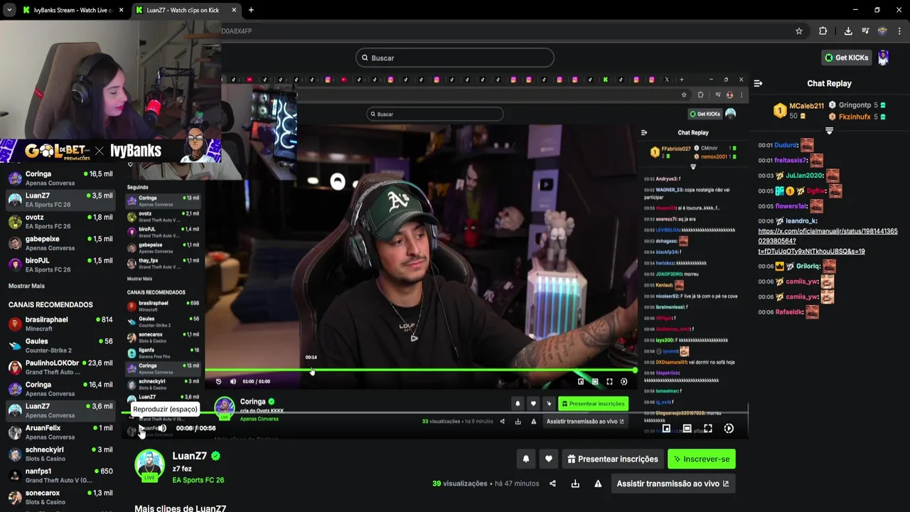Image resolution: width=910 pixels, height=512 pixels.
Task: Open gabepeixe channel in sidebar
Action: tap(60, 243)
